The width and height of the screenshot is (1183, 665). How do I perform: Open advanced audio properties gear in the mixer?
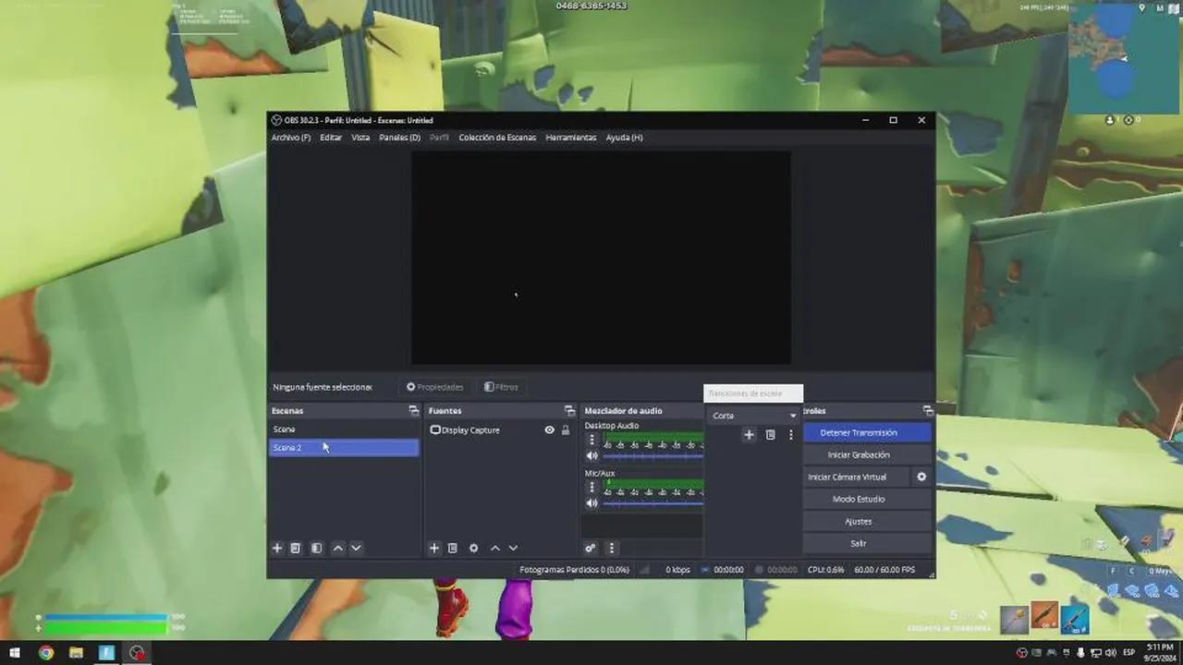point(591,548)
